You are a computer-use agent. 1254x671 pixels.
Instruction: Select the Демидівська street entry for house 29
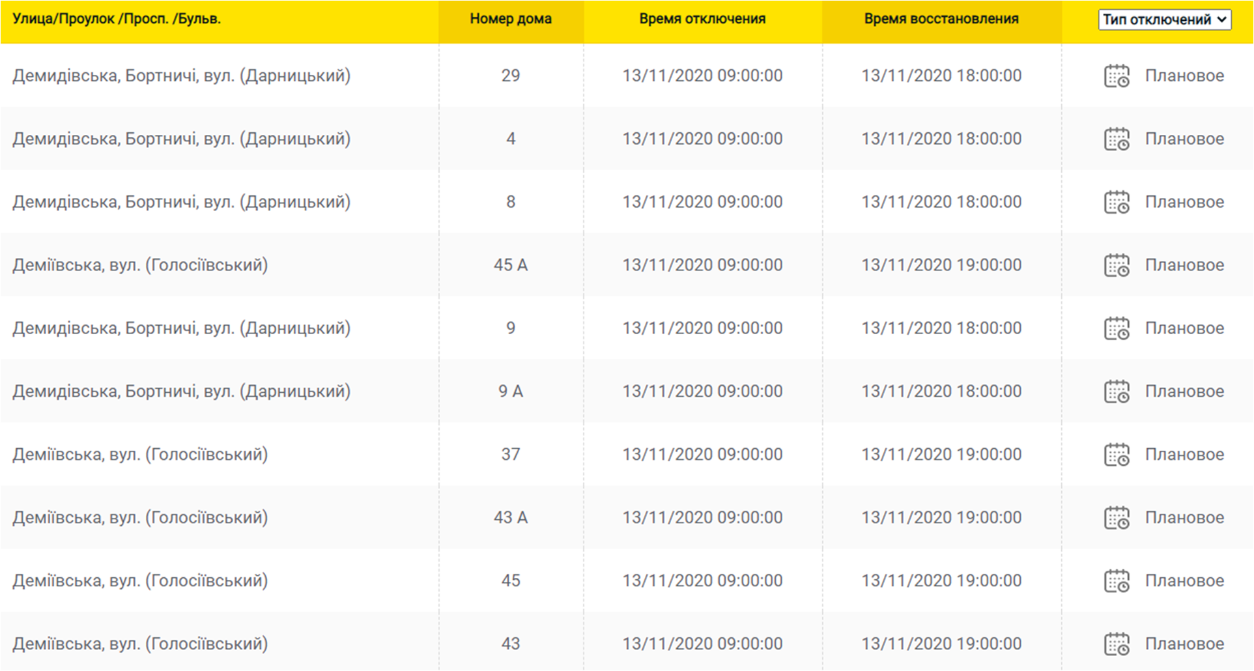[181, 76]
